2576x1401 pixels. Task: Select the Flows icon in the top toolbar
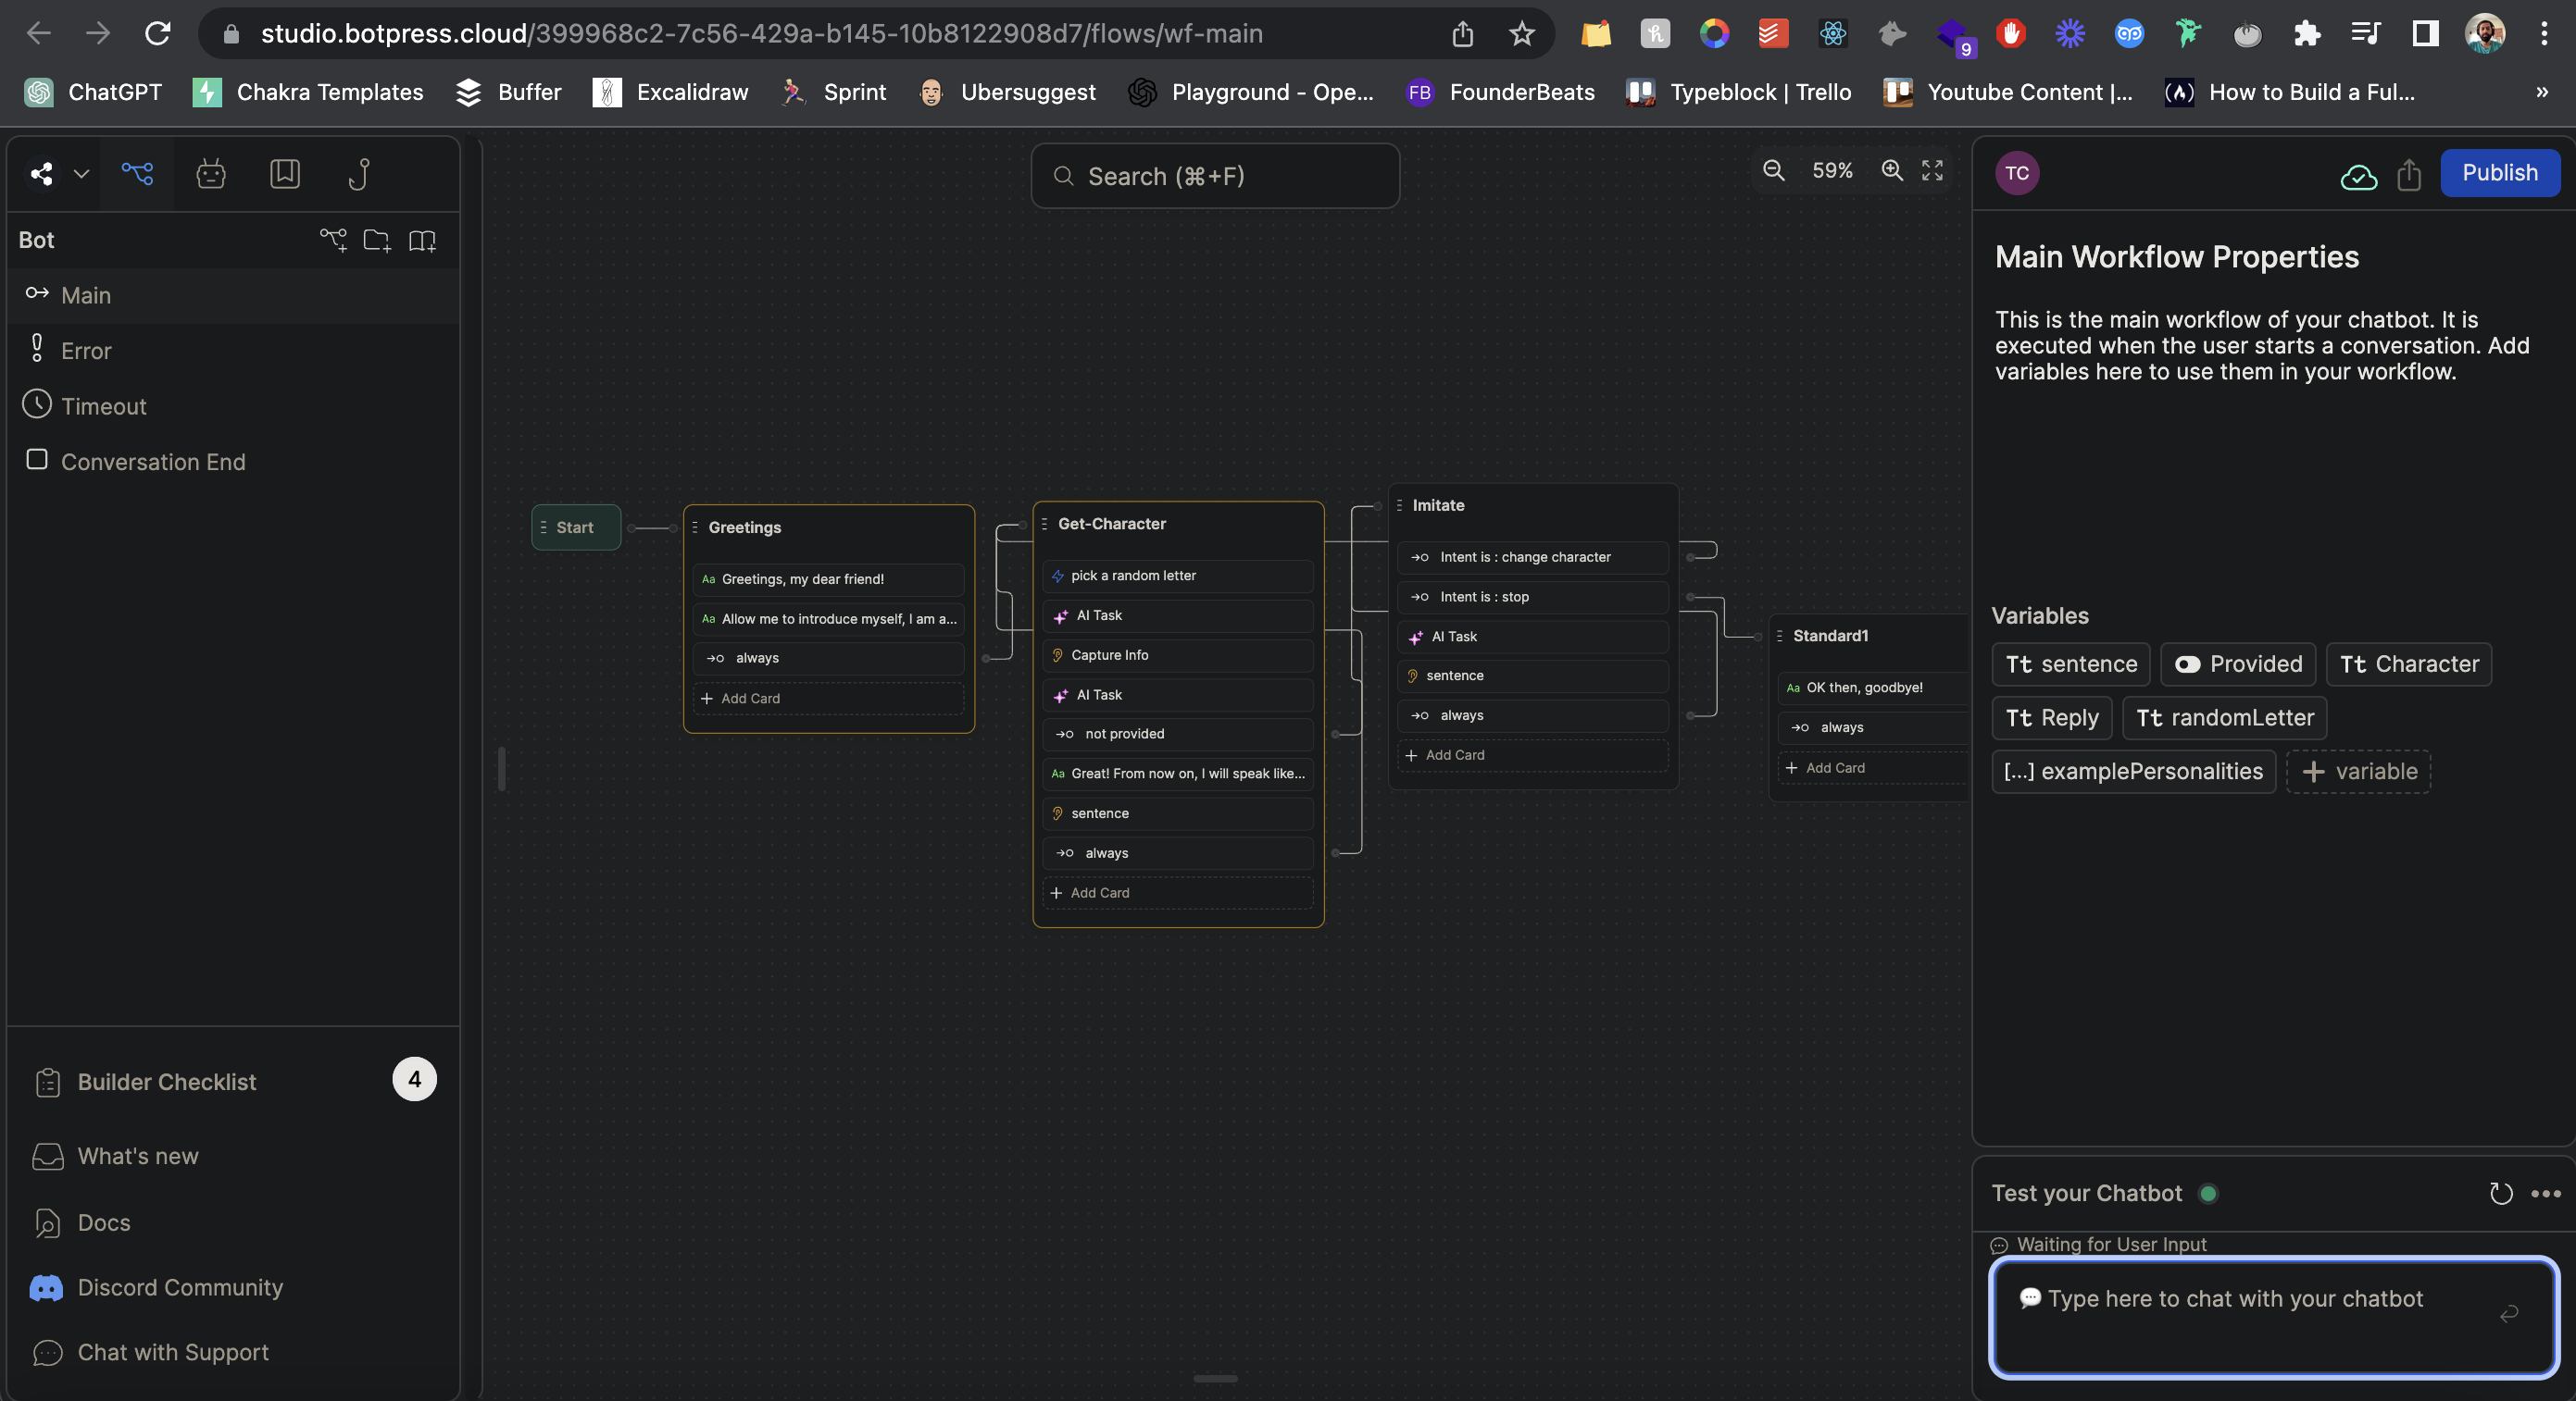[x=137, y=173]
